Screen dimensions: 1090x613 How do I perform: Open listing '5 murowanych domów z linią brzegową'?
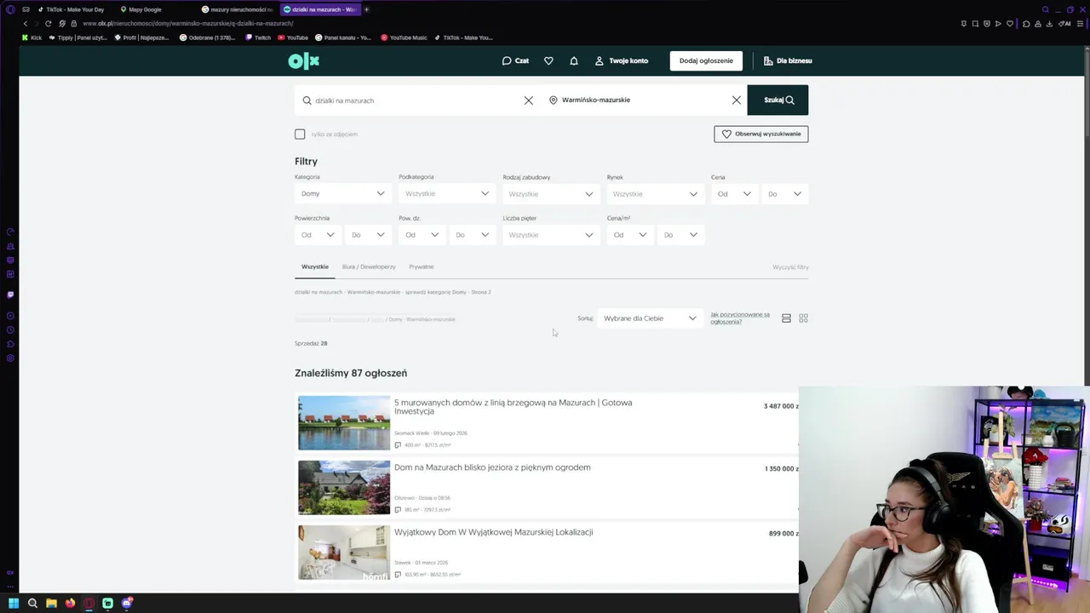click(x=513, y=406)
